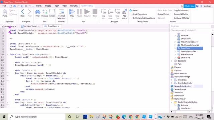
Task: Select the Never debug errors option
Action: pyautogui.click(x=131, y=10)
